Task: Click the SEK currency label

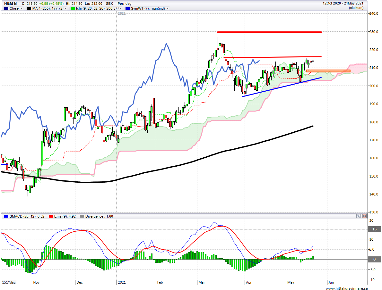Action: 109,4
